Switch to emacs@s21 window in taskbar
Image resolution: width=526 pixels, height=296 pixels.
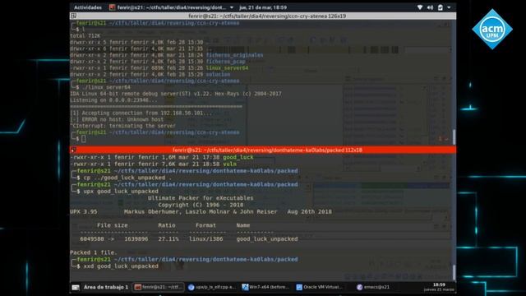point(372,287)
